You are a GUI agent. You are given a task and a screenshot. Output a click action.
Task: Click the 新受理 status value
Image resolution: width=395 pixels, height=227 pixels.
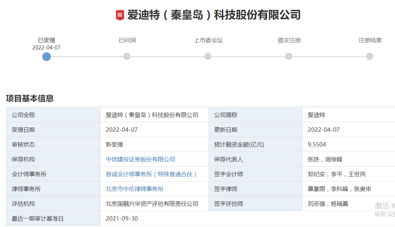pos(114,145)
